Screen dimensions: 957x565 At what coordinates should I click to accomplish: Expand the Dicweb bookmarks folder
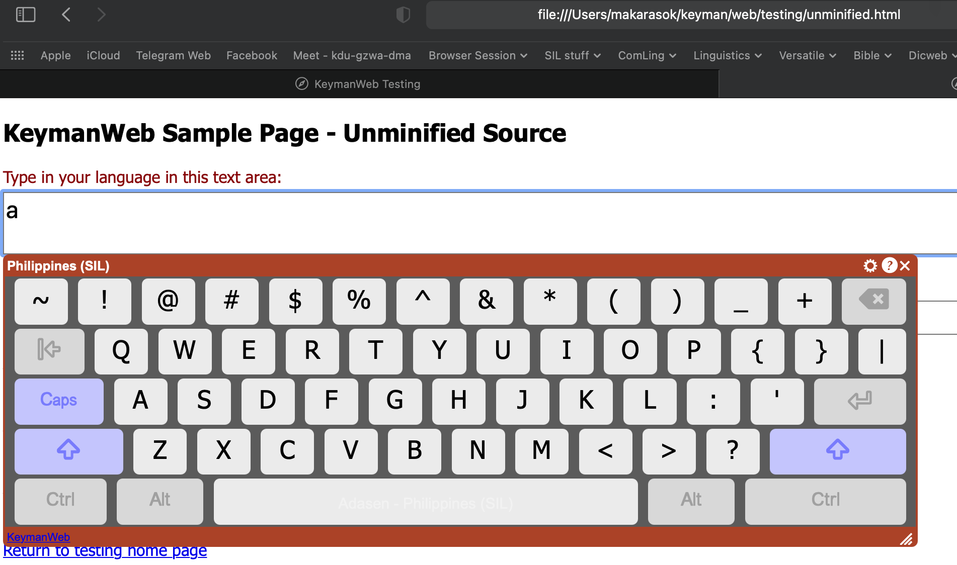tap(932, 55)
